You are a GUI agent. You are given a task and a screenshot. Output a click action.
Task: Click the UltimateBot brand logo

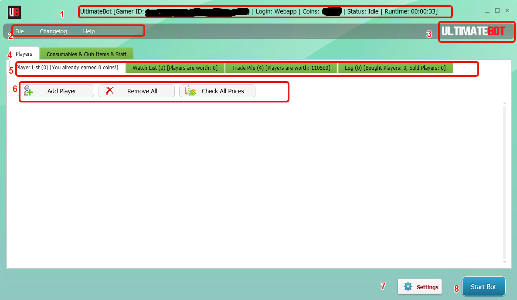click(473, 31)
